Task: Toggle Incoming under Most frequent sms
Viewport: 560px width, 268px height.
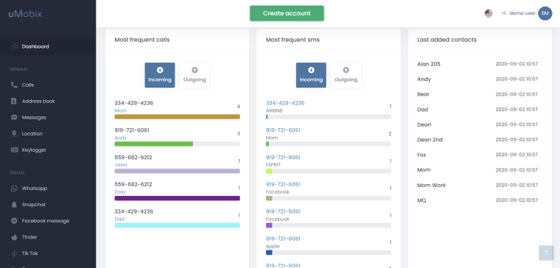Action: [311, 75]
